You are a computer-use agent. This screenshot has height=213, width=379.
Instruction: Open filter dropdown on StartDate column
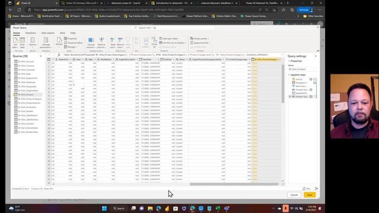(x=158, y=59)
